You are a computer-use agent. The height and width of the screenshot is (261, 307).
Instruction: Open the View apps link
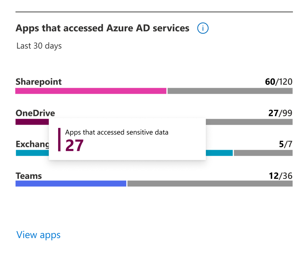38,235
